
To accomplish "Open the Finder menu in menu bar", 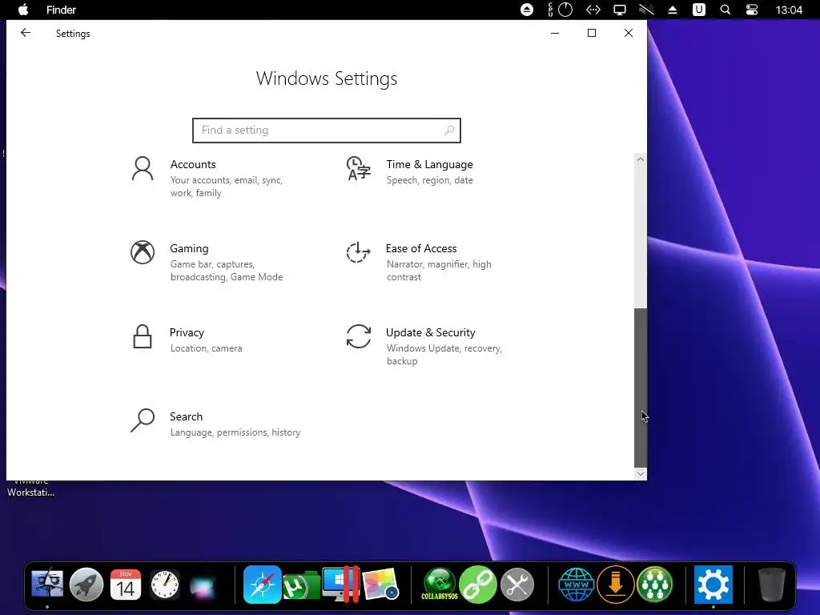I will point(61,10).
